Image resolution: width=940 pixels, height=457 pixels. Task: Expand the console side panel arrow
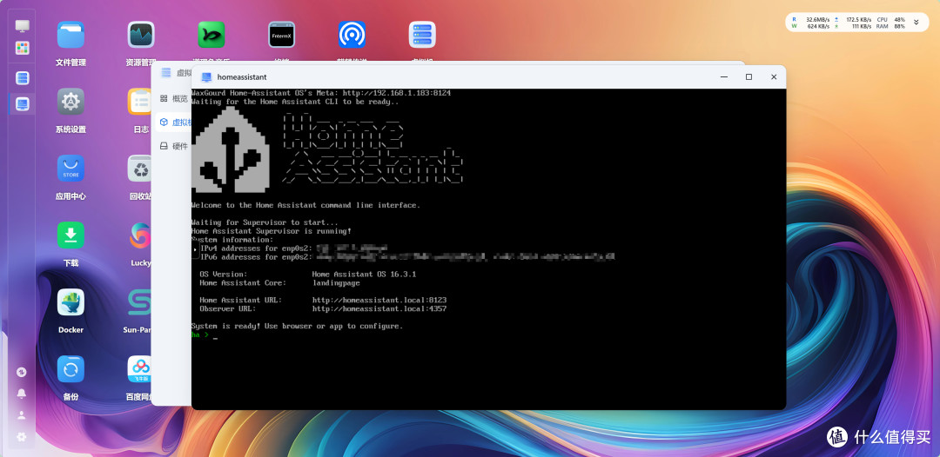[196, 248]
